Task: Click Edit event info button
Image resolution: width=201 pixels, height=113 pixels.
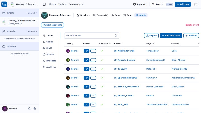Action: pyautogui.click(x=53, y=25)
